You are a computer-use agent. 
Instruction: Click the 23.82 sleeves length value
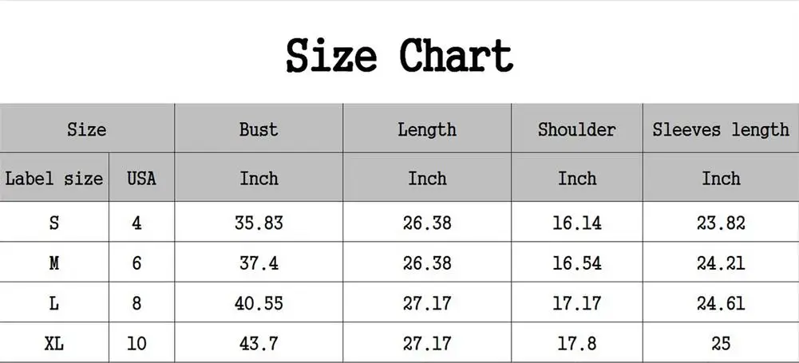point(721,223)
